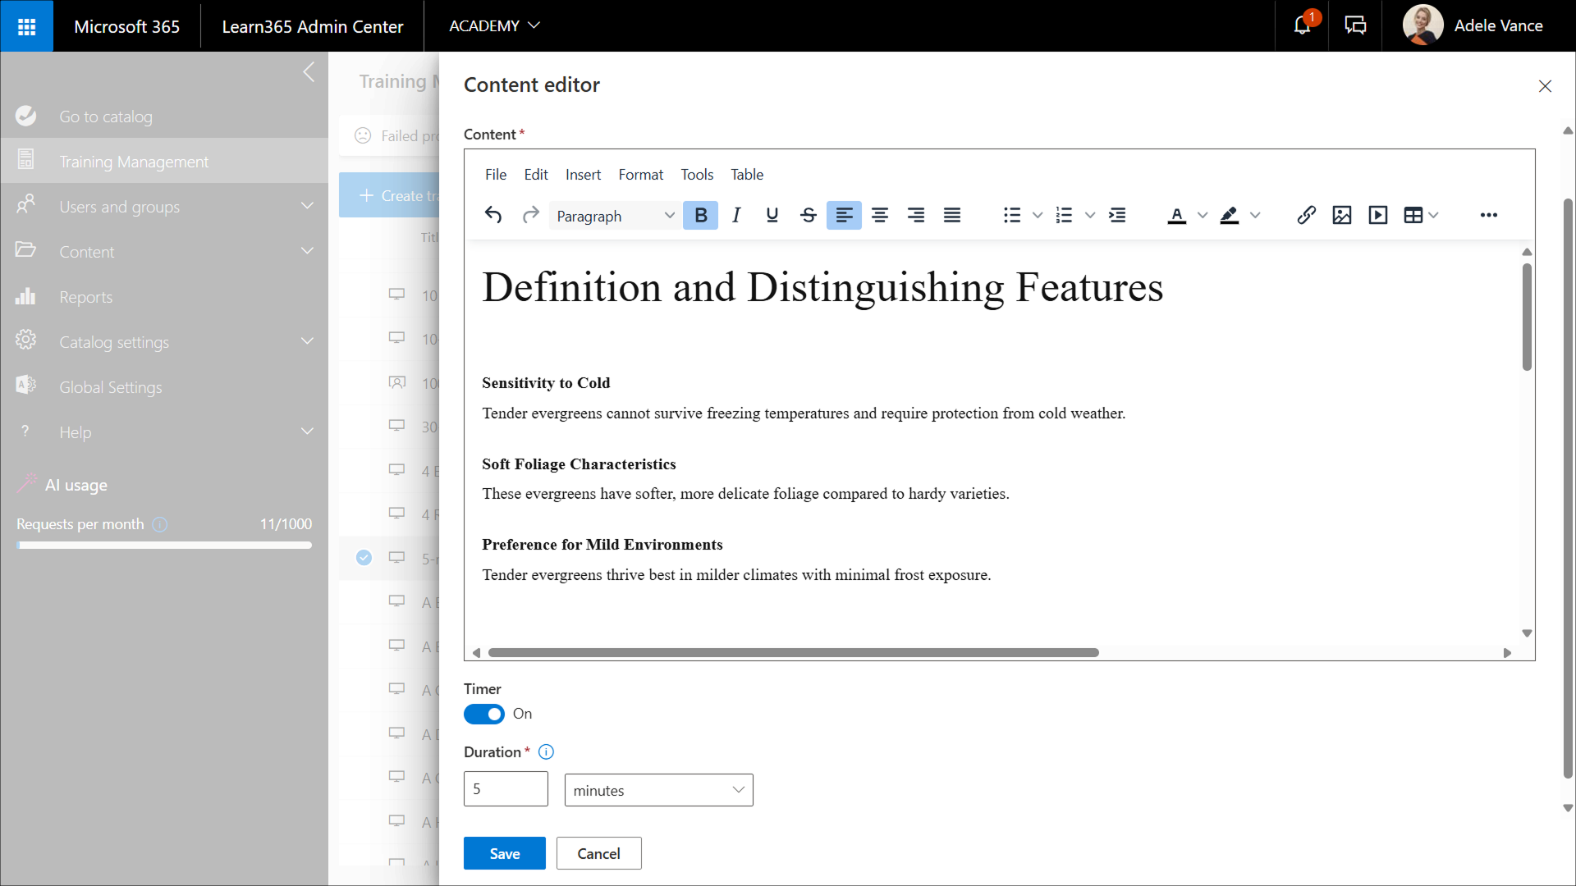Click the Insert media icon
The width and height of the screenshot is (1576, 886).
pos(1378,215)
